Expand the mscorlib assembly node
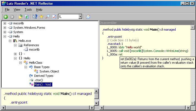The image size is (196, 111). pos(5,23)
